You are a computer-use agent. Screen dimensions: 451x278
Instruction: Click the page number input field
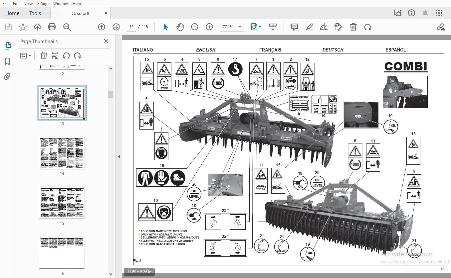point(131,27)
